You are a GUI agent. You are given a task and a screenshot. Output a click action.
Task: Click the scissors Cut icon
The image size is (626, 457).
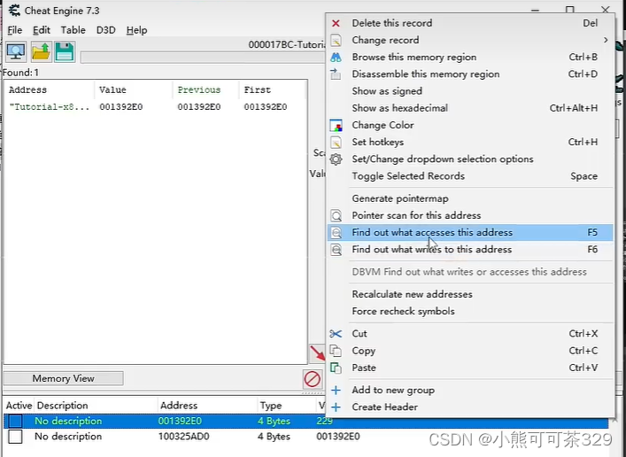336,334
